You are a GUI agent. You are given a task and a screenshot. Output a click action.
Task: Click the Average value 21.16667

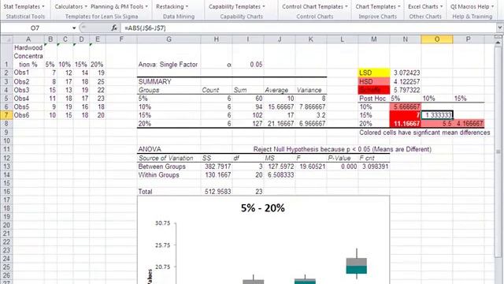pyautogui.click(x=280, y=123)
